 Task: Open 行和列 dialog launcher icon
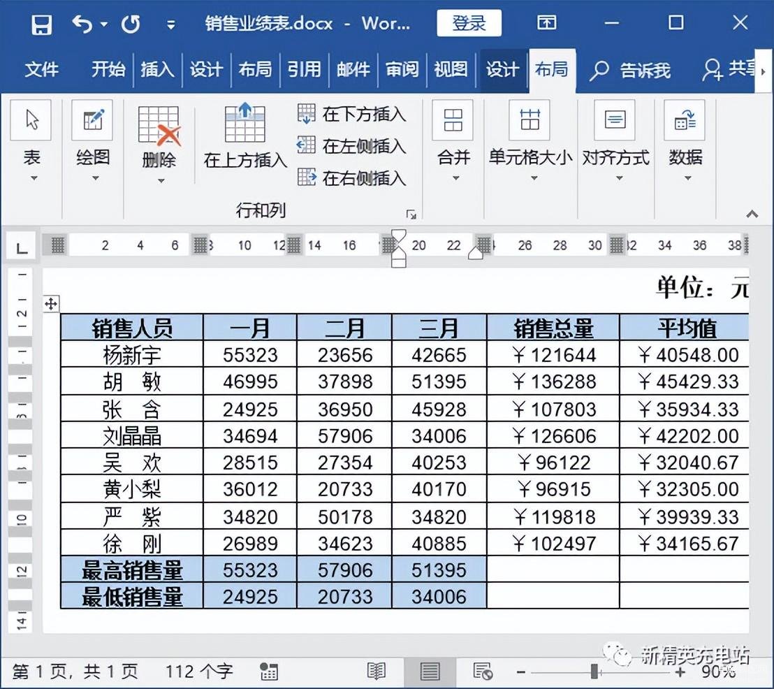(411, 215)
